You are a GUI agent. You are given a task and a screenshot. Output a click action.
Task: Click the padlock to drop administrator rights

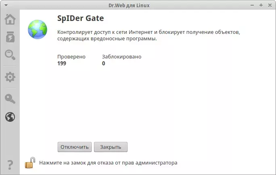pos(30,162)
